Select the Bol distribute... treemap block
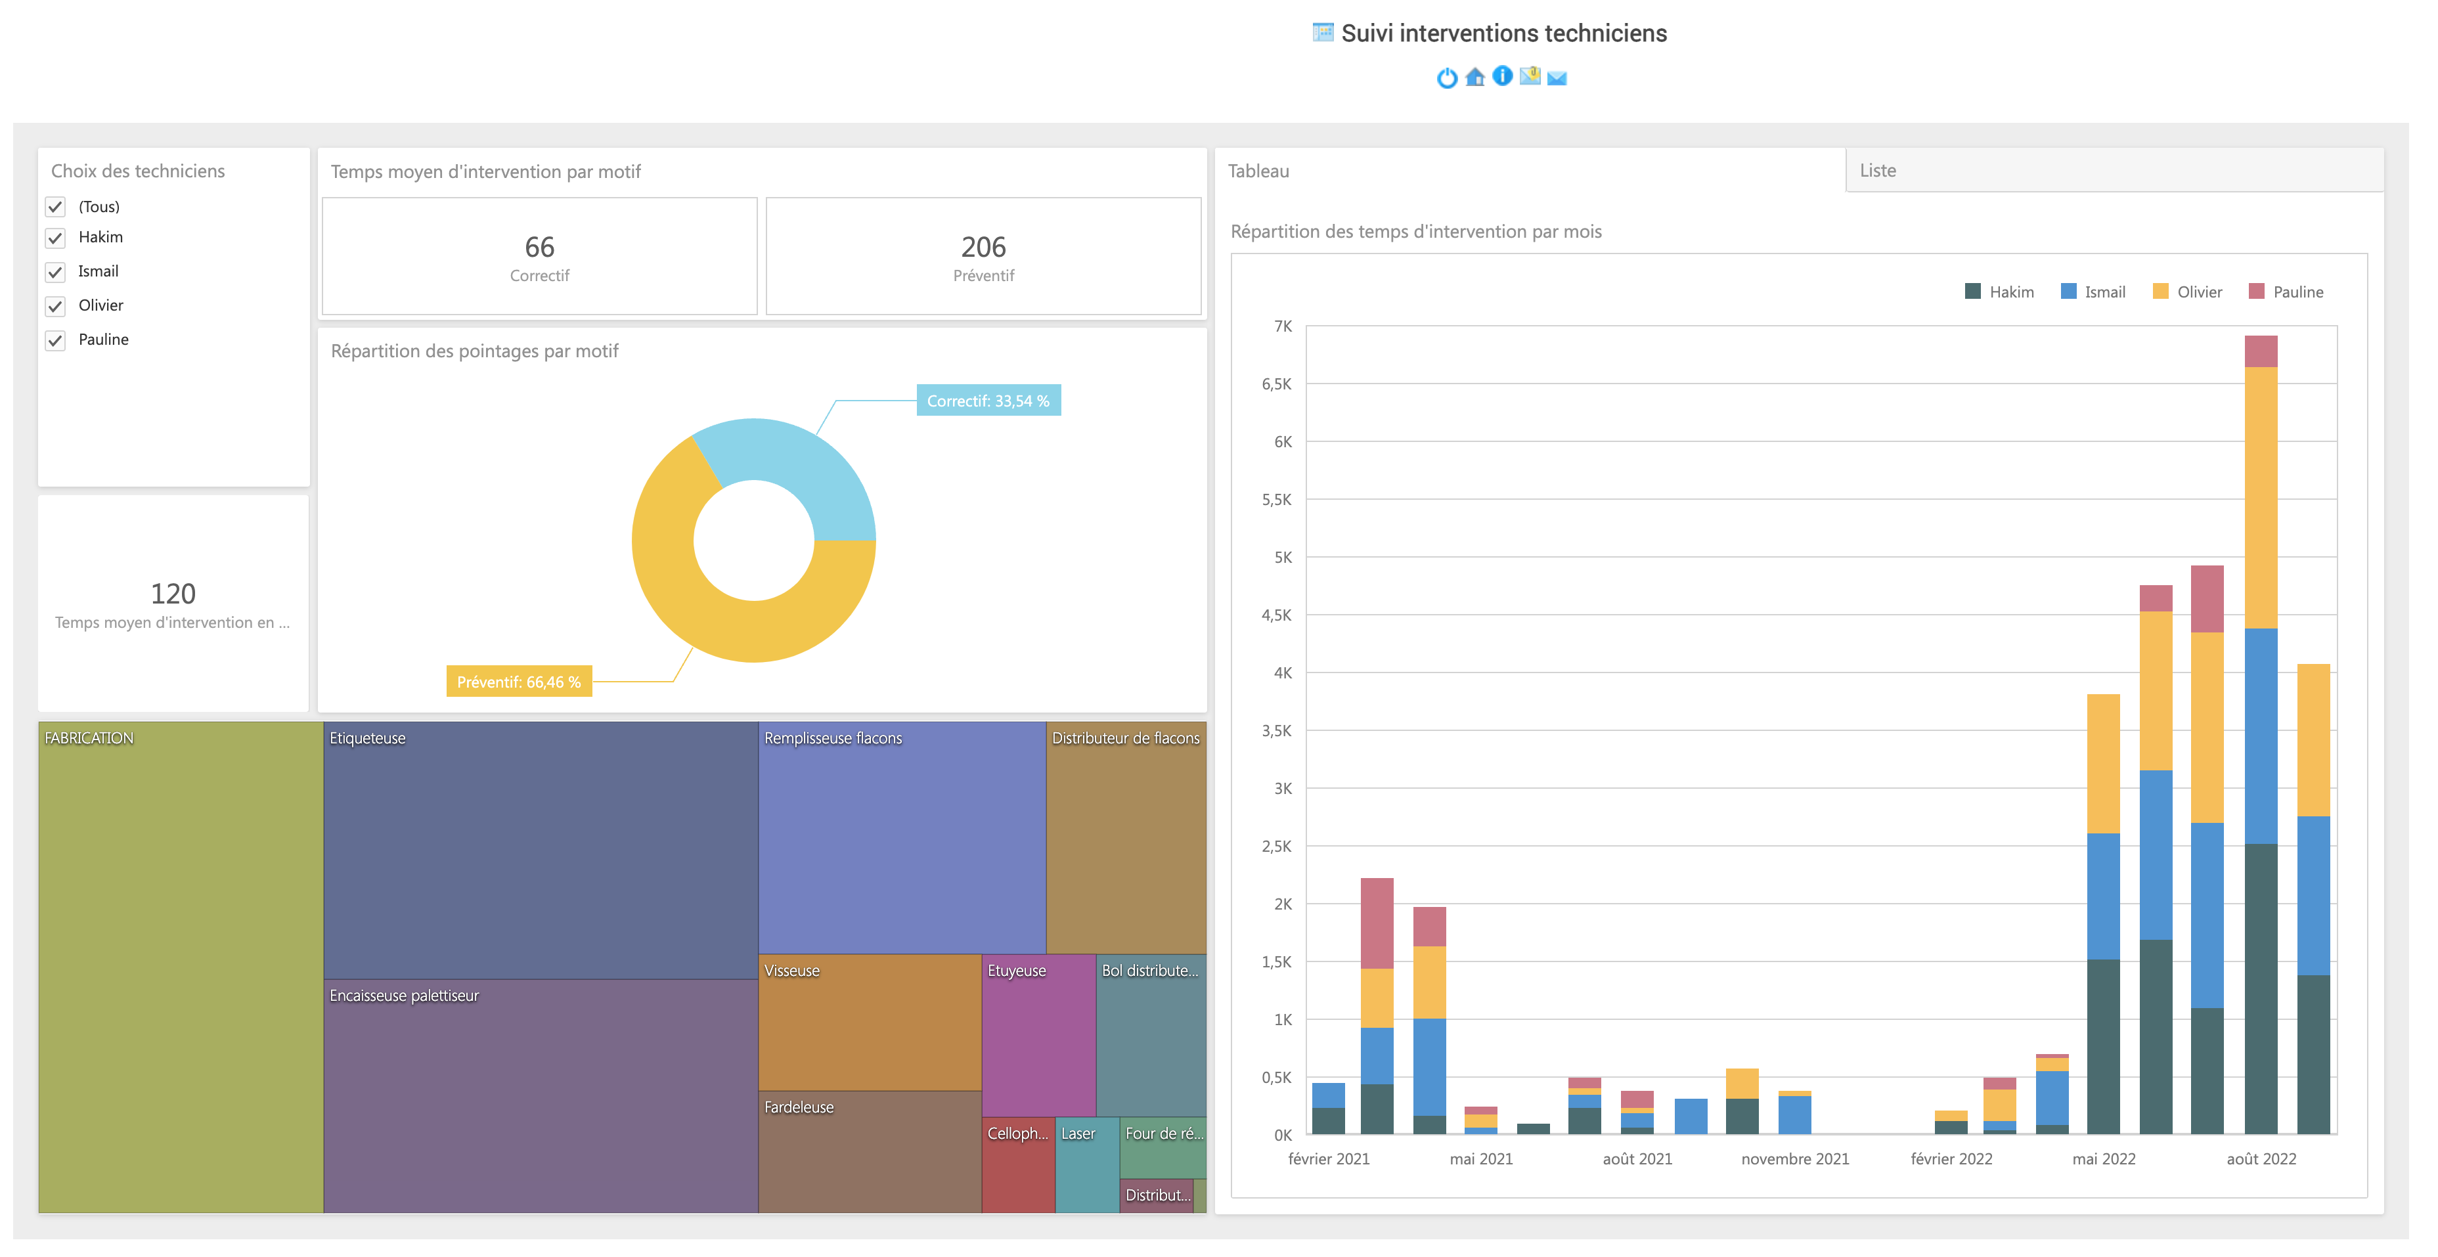This screenshot has width=2438, height=1257. [x=1151, y=1036]
